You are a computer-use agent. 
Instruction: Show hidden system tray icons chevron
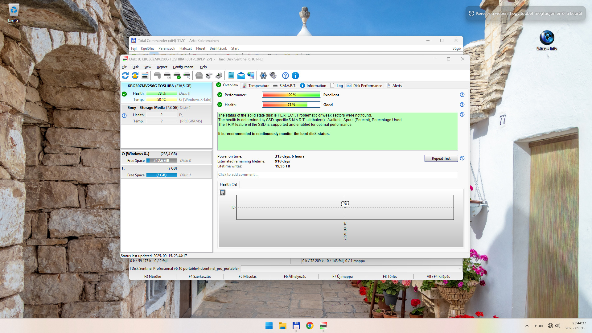pyautogui.click(x=527, y=326)
